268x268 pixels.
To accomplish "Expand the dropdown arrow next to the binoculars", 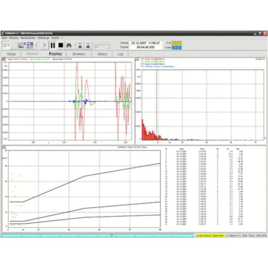I will (75, 46).
